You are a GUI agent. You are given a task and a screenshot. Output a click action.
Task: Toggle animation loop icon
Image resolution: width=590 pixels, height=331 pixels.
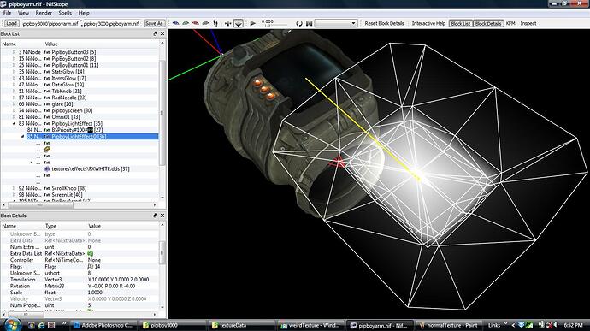[x=299, y=23]
